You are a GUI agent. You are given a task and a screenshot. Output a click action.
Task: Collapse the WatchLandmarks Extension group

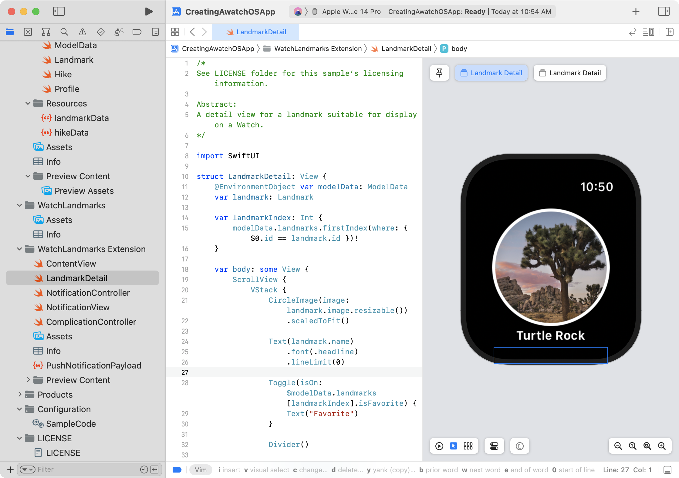coord(19,249)
